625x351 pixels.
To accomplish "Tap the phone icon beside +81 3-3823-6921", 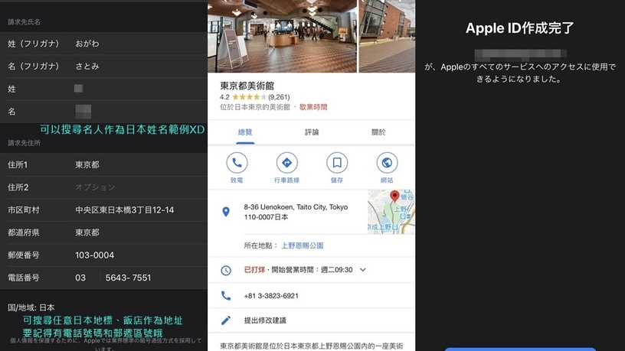I will 226,296.
